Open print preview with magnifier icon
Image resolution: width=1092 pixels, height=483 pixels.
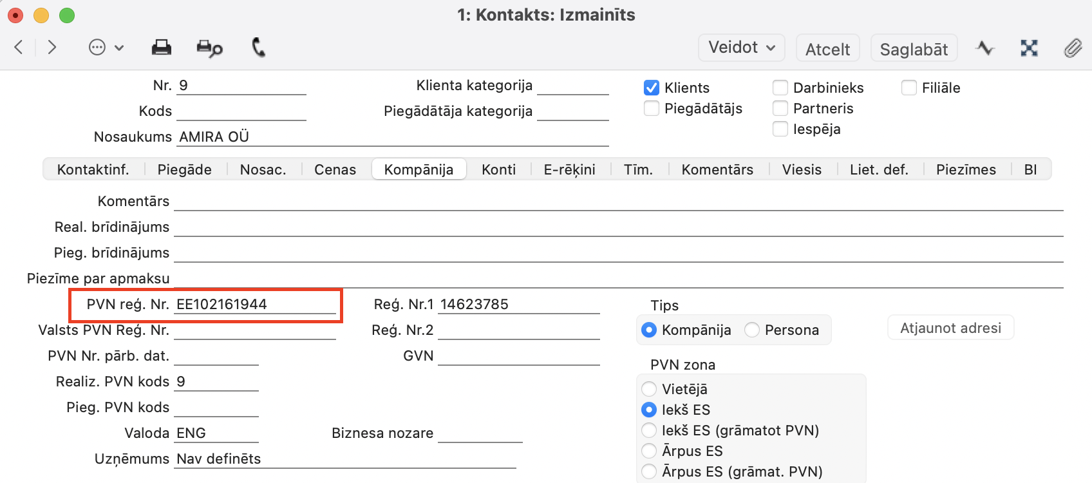pos(209,48)
